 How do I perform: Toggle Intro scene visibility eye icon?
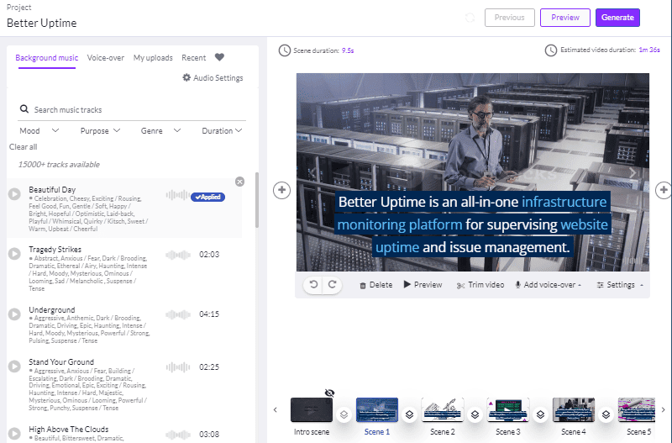coord(329,393)
